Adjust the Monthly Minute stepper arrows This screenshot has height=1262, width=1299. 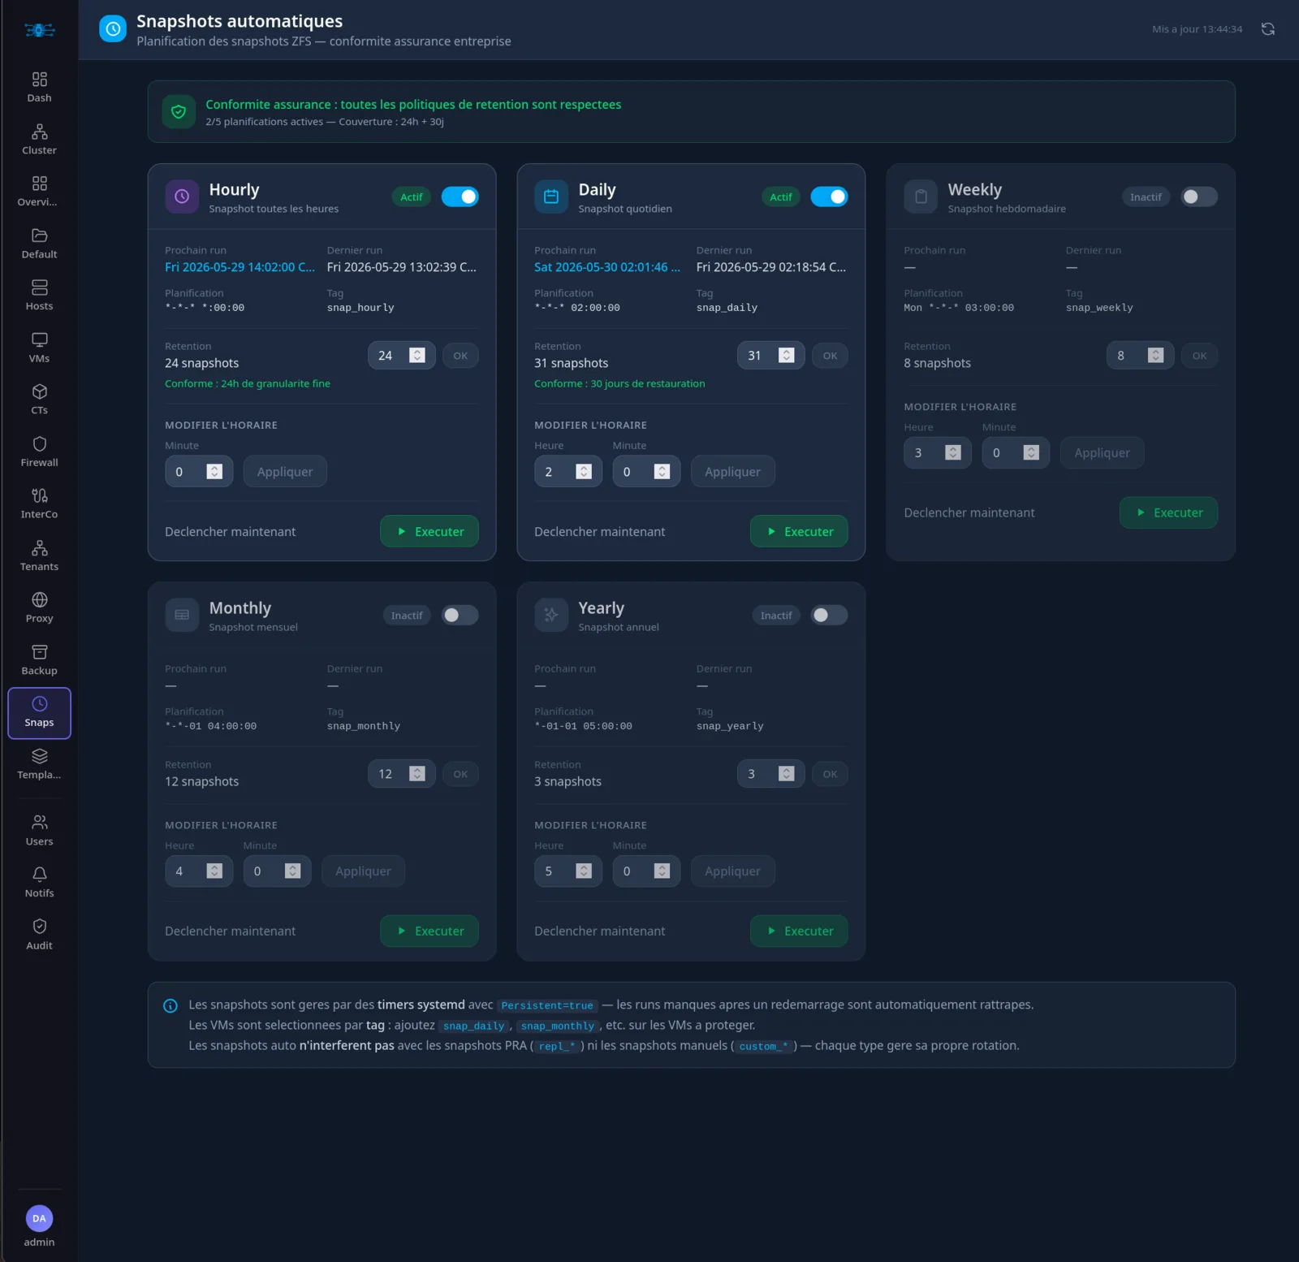(293, 871)
